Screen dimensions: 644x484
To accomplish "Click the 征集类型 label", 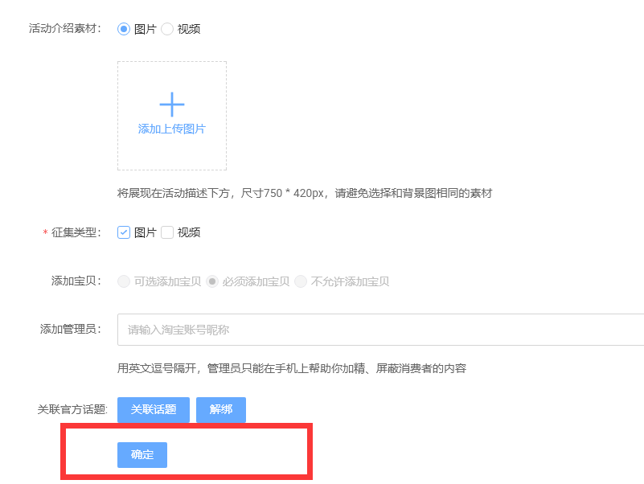I will point(76,232).
